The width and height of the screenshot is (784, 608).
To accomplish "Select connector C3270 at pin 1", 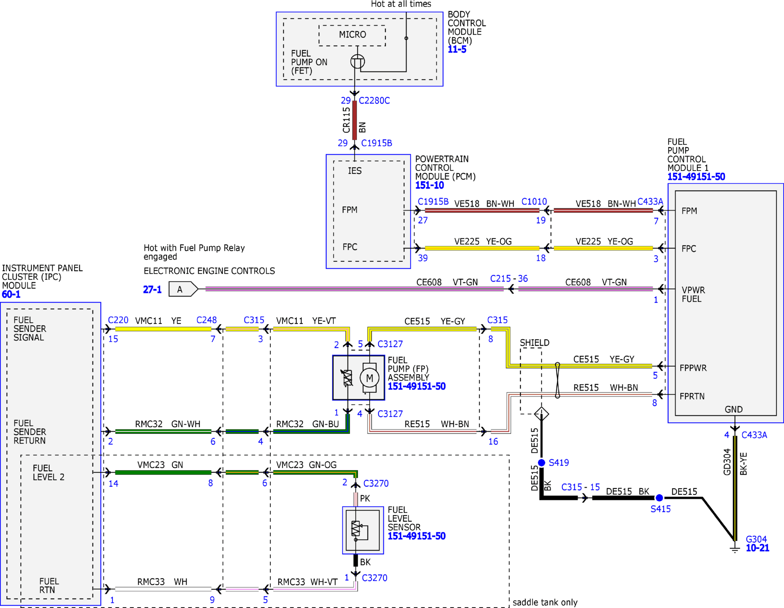I will point(375,578).
